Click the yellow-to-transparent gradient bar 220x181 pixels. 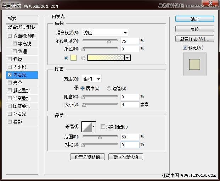coord(106,58)
